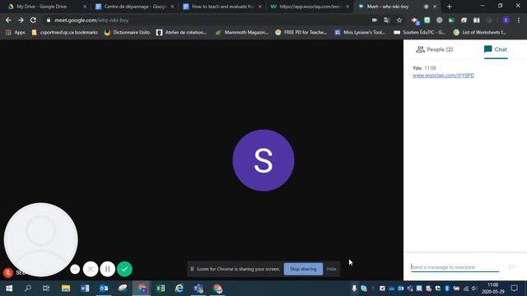Click the 'Send a message to everyone' field

pyautogui.click(x=455, y=267)
